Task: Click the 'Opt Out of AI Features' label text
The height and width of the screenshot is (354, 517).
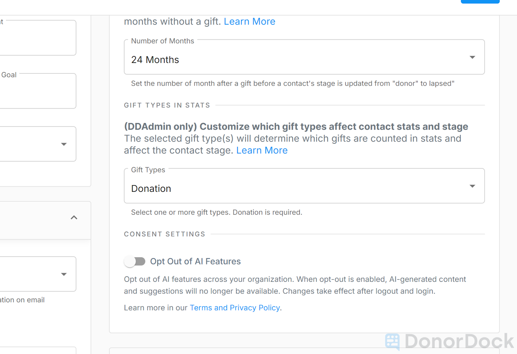Action: (x=195, y=262)
